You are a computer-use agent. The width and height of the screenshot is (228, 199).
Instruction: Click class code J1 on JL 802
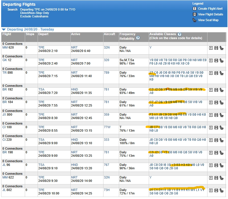151,190
